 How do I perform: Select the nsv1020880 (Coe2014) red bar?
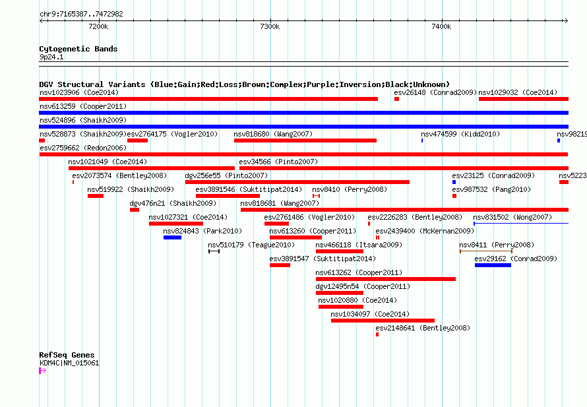click(341, 307)
